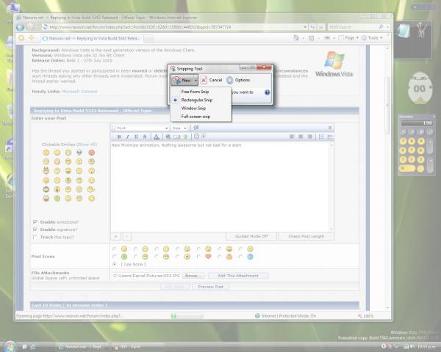The width and height of the screenshot is (441, 352).
Task: Click the text color icon in editor
Action: pyautogui.click(x=157, y=136)
